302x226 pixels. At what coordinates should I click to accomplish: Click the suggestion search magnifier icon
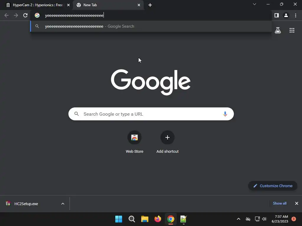coord(37,26)
